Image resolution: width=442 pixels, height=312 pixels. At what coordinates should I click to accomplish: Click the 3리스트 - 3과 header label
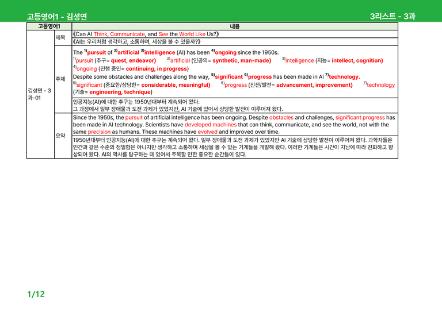[393, 16]
